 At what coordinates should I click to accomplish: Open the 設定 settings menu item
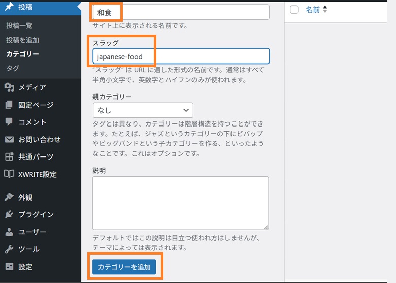pos(25,267)
